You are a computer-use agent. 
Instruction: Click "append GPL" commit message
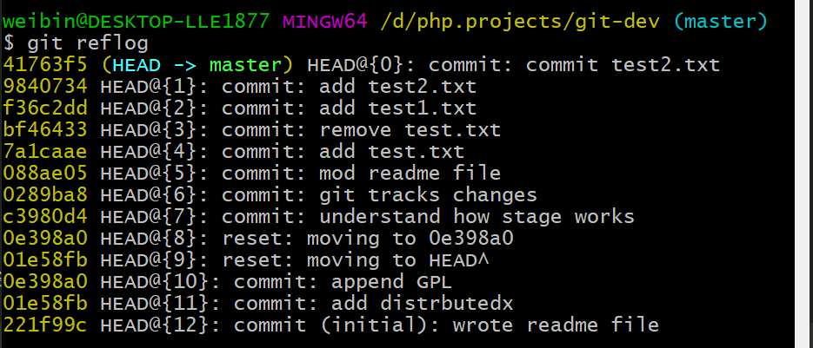(x=391, y=282)
